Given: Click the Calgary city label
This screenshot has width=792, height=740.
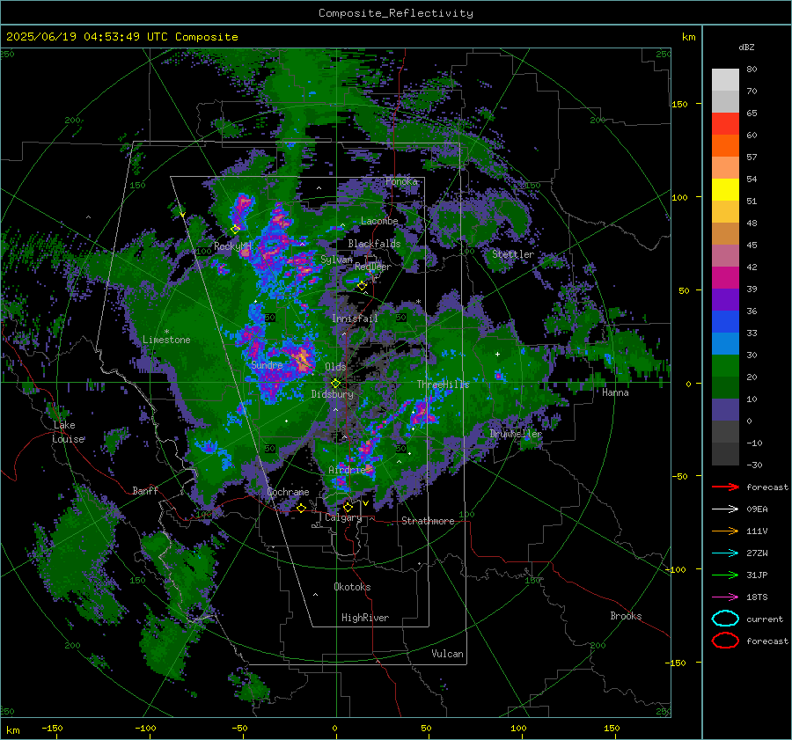Looking at the screenshot, I should tap(343, 517).
